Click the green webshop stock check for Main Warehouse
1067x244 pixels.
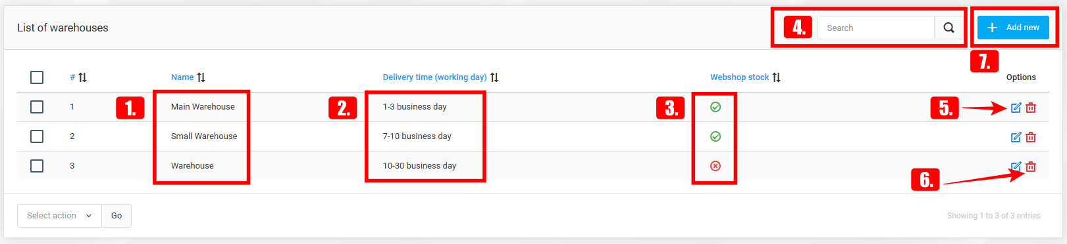click(x=716, y=107)
